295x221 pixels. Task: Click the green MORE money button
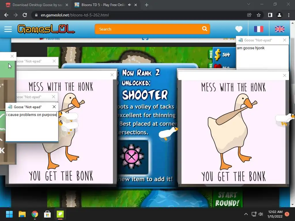coord(211,54)
